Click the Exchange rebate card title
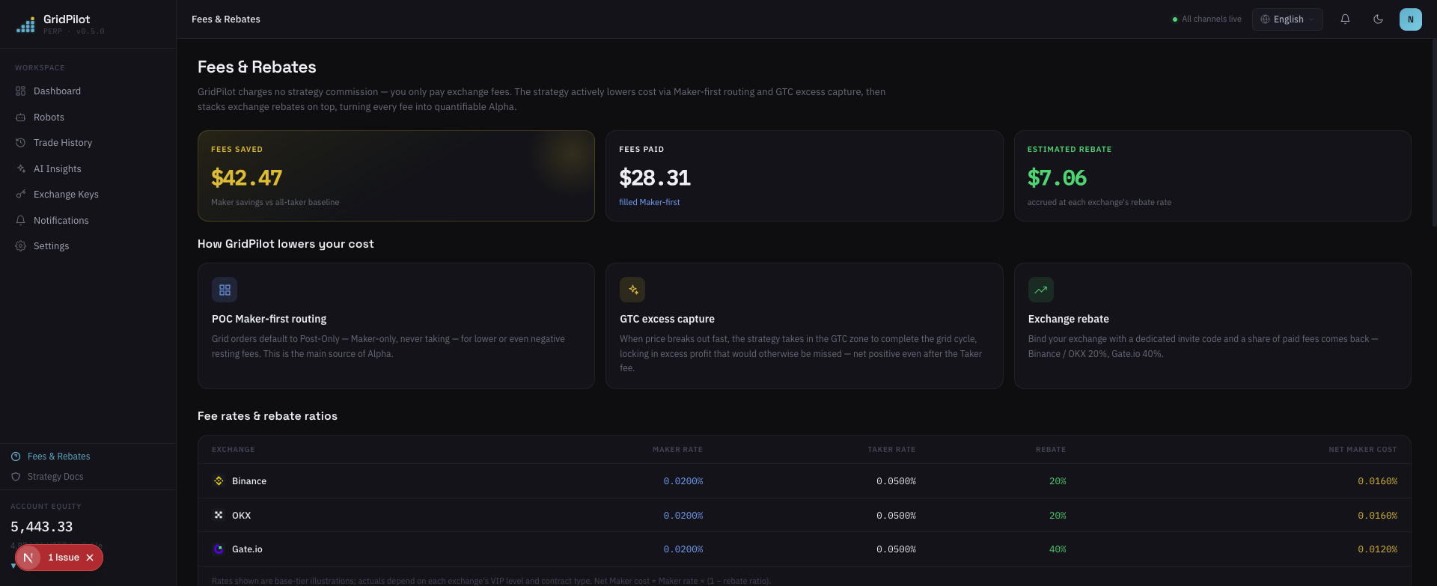The image size is (1437, 586). pyautogui.click(x=1069, y=319)
